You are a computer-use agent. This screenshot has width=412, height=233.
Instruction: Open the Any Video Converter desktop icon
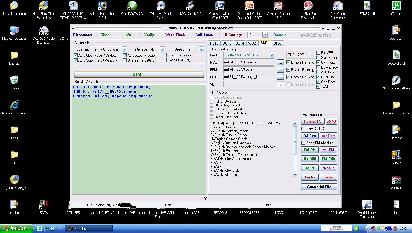[337, 10]
